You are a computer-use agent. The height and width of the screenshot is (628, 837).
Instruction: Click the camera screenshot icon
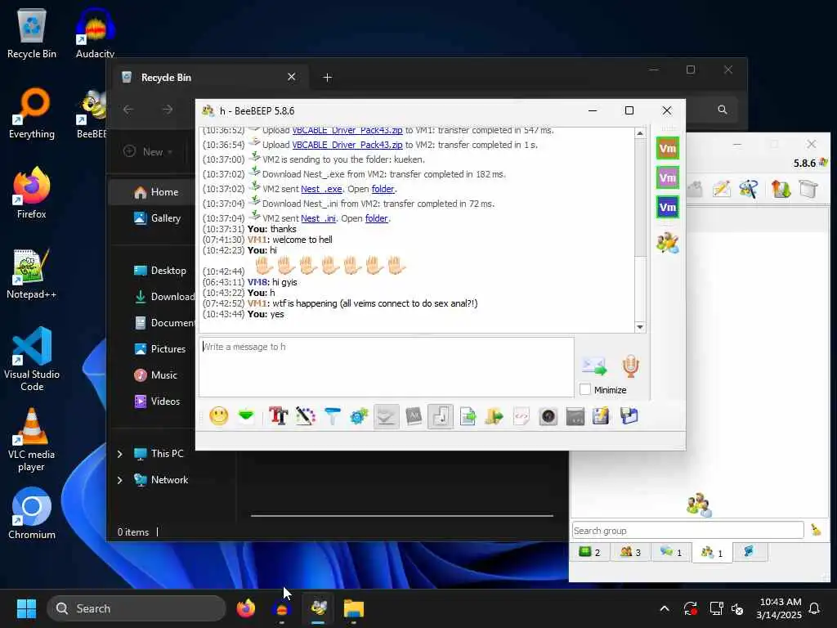(x=548, y=416)
